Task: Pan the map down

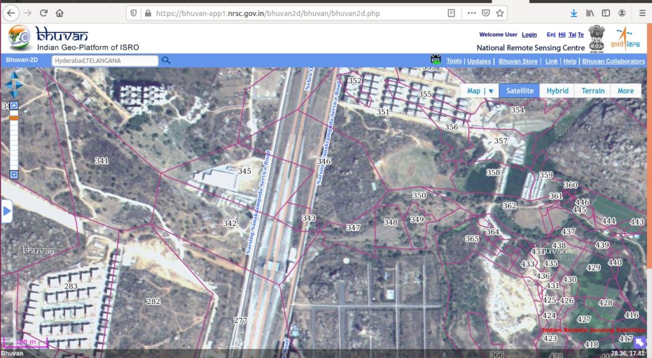Action: (14, 94)
